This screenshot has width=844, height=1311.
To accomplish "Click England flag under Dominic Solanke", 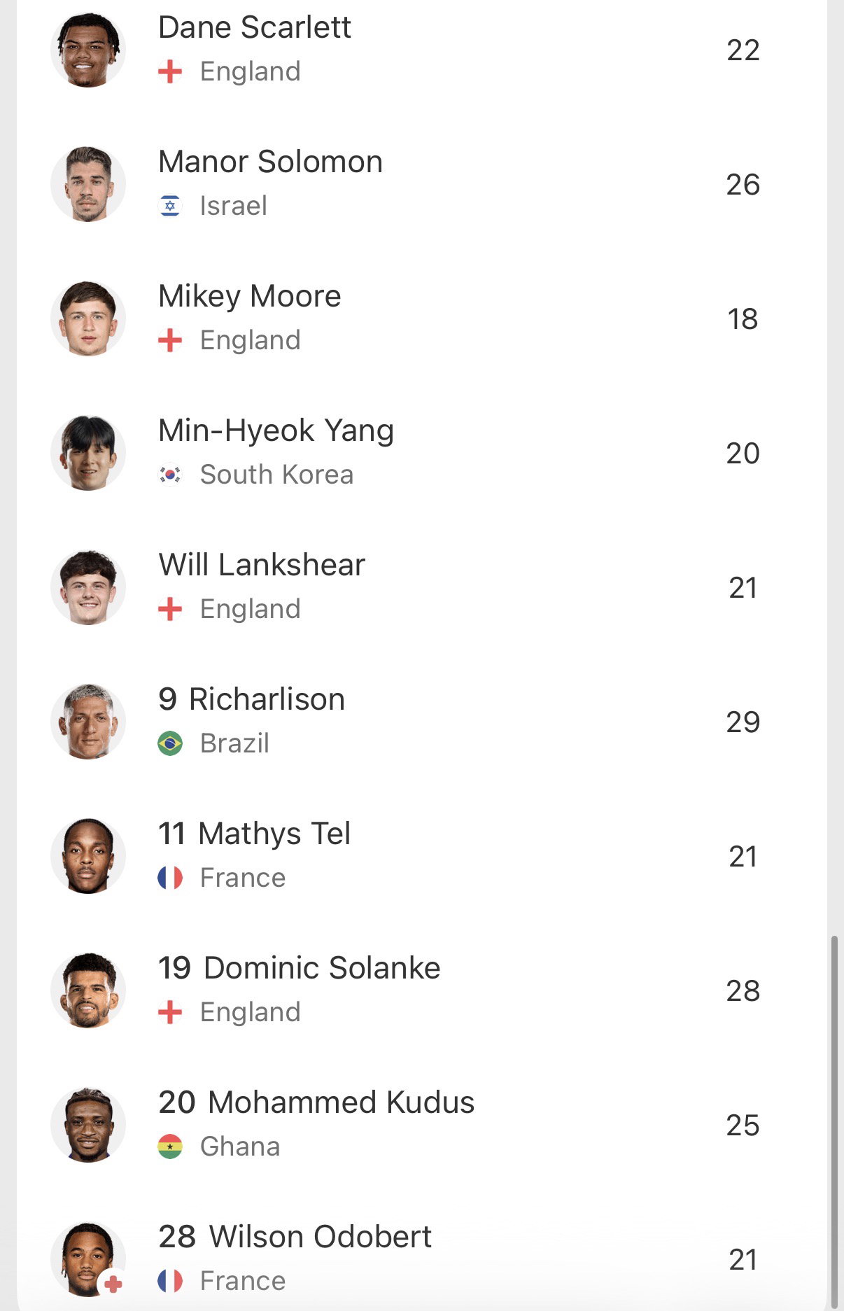I will (170, 1012).
